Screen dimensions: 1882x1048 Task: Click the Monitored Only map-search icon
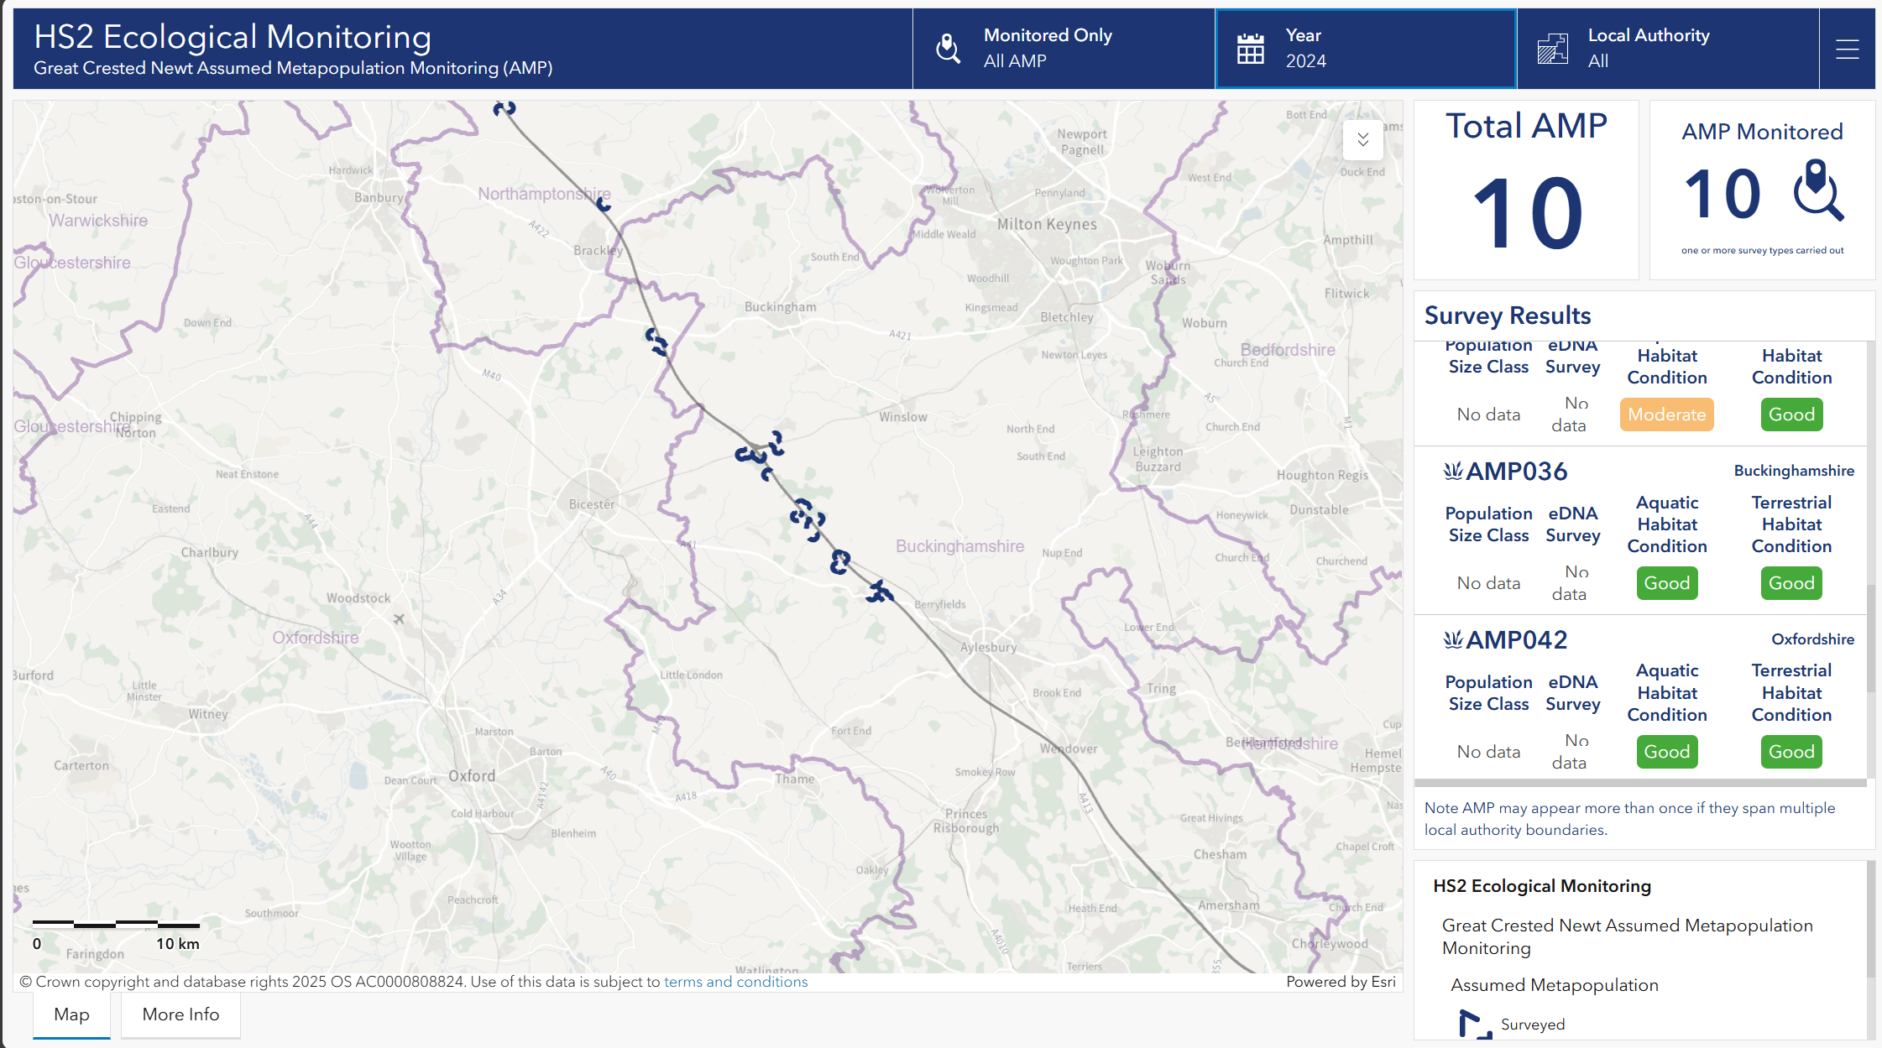coord(948,49)
